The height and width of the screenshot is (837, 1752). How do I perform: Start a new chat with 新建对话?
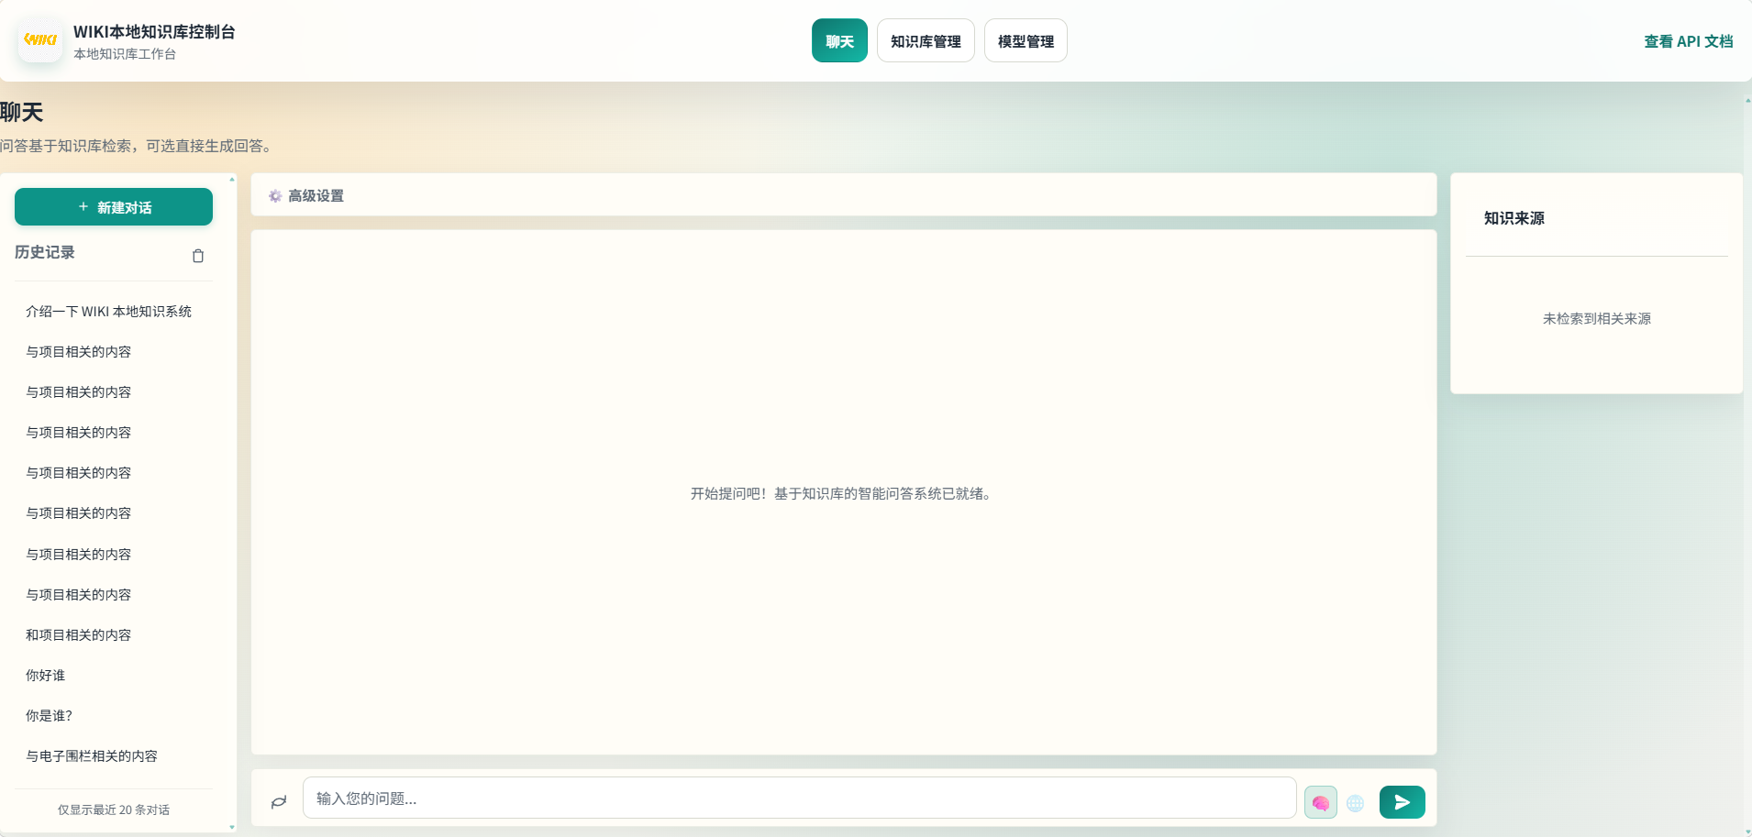(114, 207)
